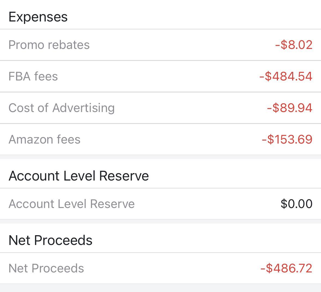Screen dimensions: 321x292
Task: Click the $0.00 reserve amount
Action: (296, 204)
